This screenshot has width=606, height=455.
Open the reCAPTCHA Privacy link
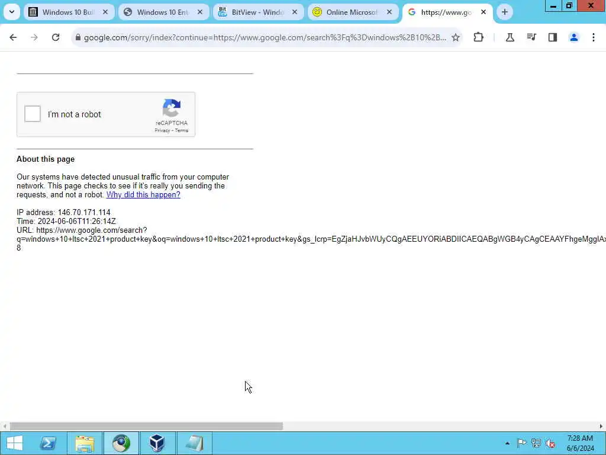coord(162,130)
